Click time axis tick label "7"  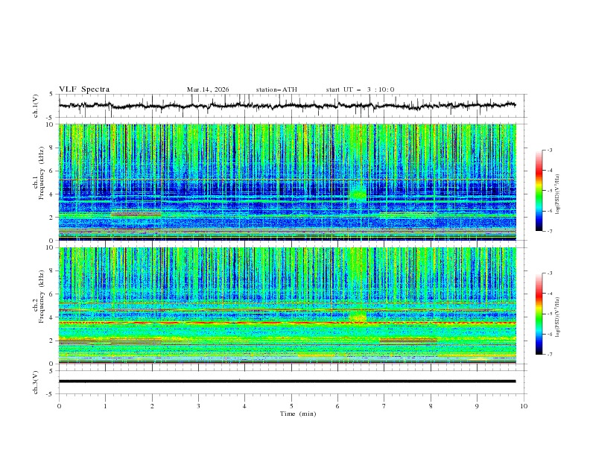pos(384,406)
